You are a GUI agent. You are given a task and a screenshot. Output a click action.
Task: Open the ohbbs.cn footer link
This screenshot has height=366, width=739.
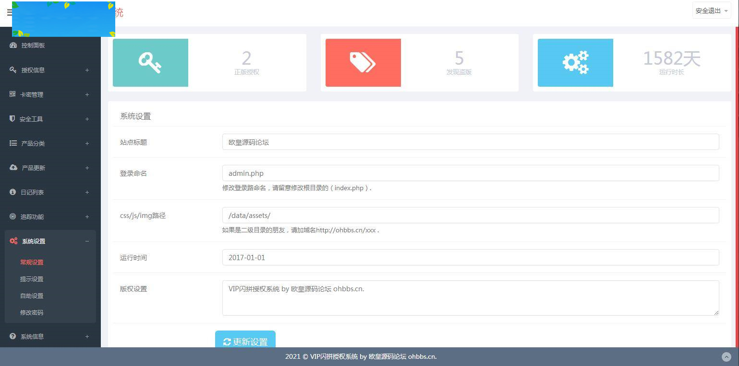pyautogui.click(x=422, y=356)
